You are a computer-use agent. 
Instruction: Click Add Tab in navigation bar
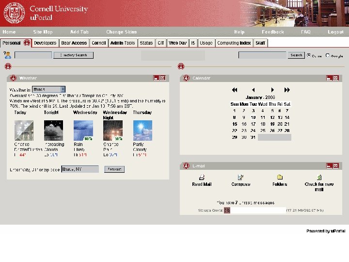[x=79, y=32]
